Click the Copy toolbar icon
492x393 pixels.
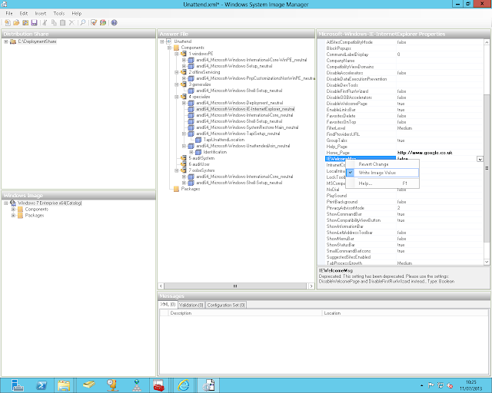54,22
